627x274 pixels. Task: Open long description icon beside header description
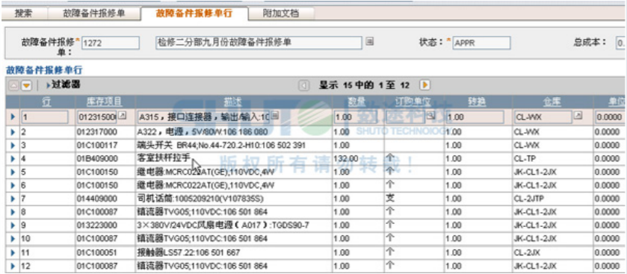point(370,41)
